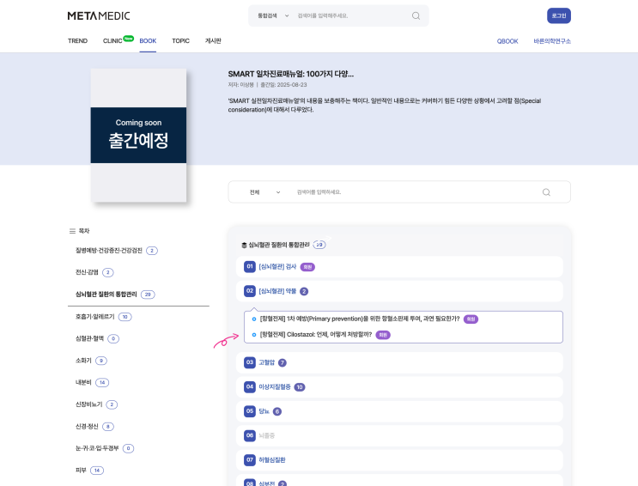Select 호흡기·알레르기 chapter in table of contents
This screenshot has height=486, width=638.
click(x=94, y=317)
